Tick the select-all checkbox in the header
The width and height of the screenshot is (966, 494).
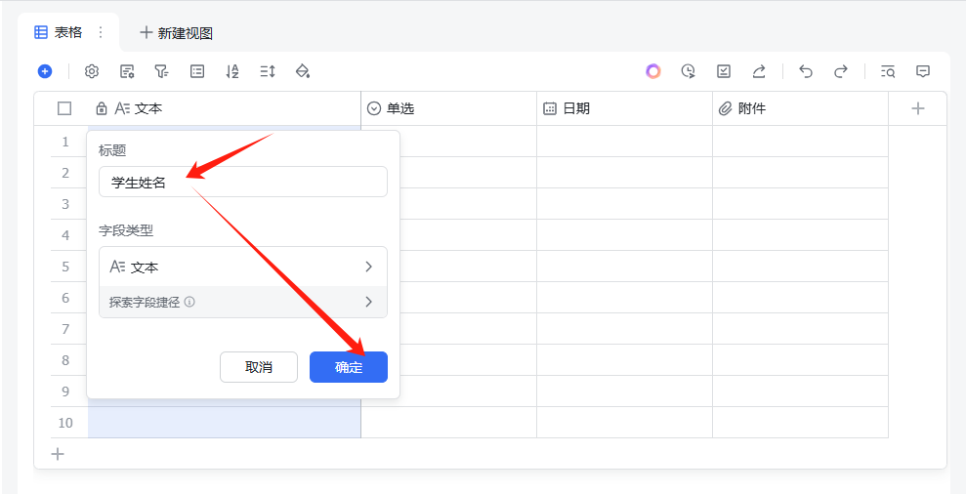point(64,108)
